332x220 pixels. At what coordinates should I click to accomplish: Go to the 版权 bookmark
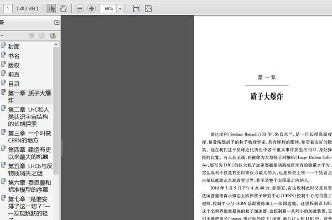pos(14,65)
